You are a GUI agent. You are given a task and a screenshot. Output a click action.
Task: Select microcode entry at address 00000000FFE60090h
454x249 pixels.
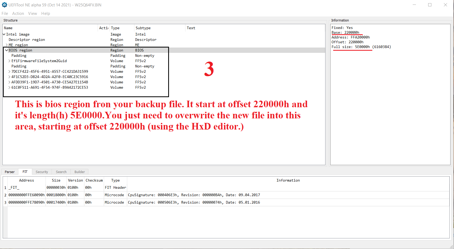pos(27,195)
